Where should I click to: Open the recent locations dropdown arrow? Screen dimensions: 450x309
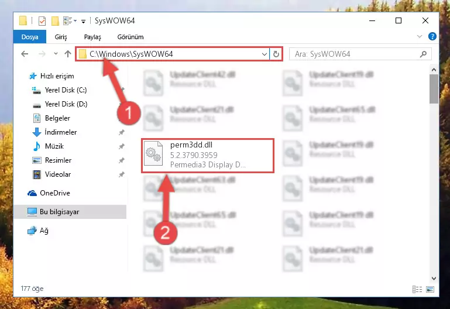pos(56,54)
